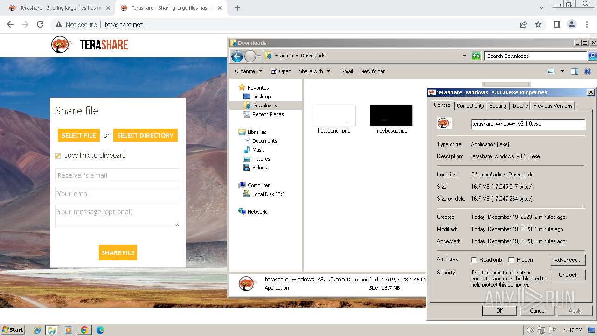The height and width of the screenshot is (336, 597).
Task: Go back in Chrome browser
Action: tap(10, 24)
